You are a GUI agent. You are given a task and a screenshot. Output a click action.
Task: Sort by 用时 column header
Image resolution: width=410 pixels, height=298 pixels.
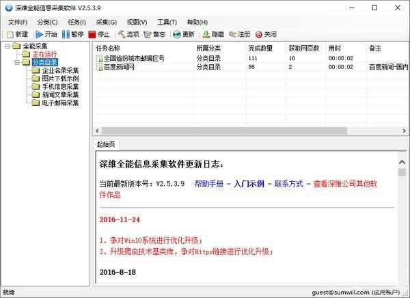[346, 48]
